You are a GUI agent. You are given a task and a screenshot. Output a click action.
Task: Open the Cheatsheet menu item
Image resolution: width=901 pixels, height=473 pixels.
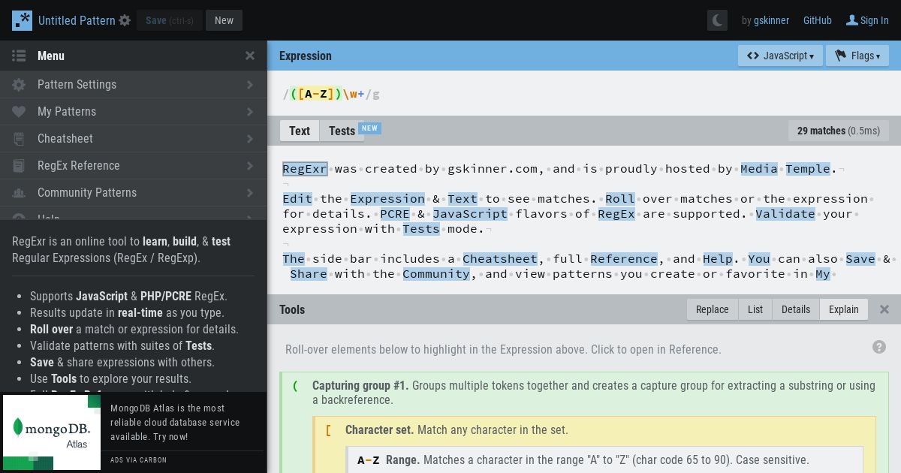(x=133, y=139)
